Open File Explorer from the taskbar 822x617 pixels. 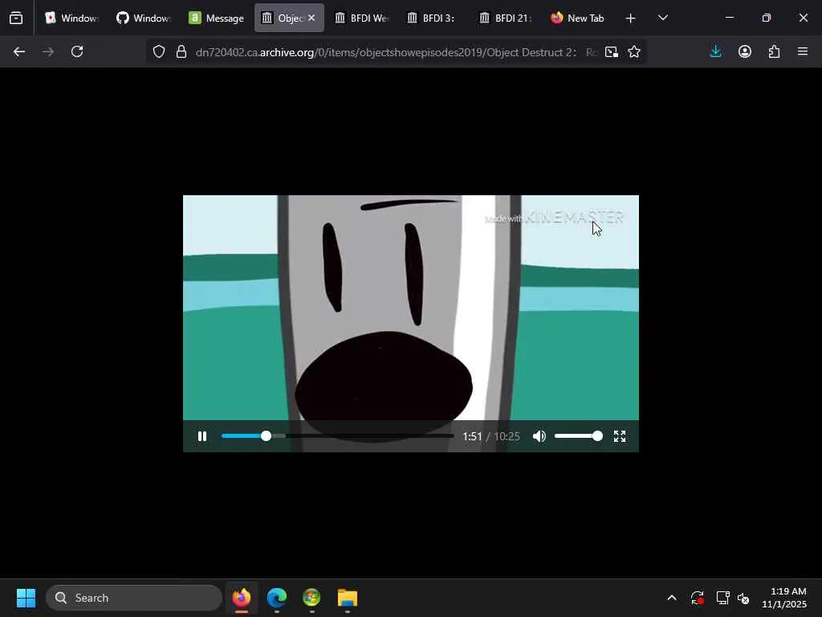347,598
